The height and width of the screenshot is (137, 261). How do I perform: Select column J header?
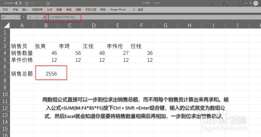(237, 25)
